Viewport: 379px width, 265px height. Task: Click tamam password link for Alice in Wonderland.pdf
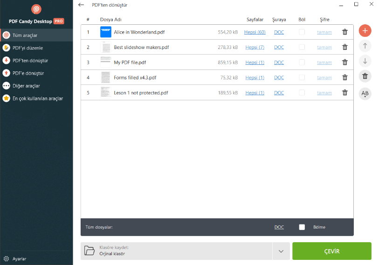(x=324, y=32)
